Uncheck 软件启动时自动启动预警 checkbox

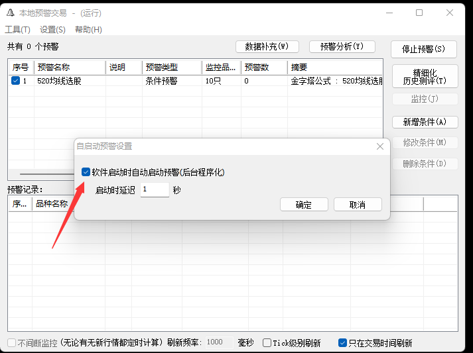pyautogui.click(x=86, y=172)
